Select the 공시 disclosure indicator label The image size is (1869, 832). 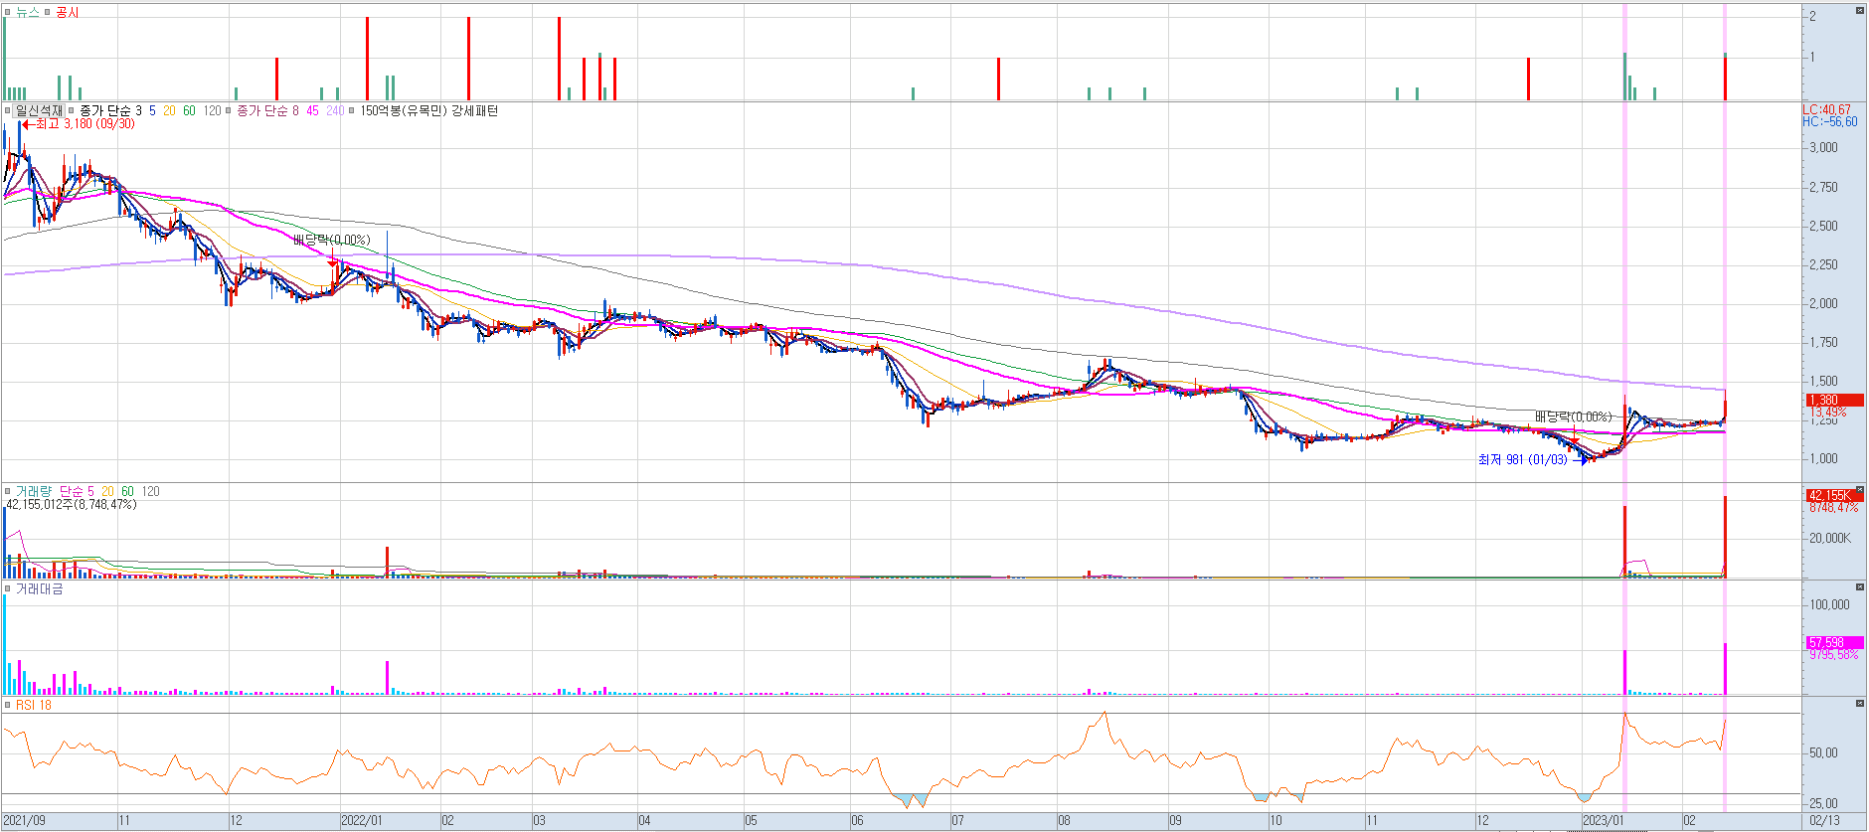pos(67,12)
